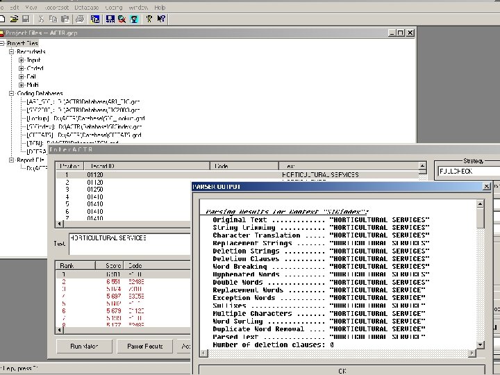Image resolution: width=500 pixels, height=375 pixels.
Task: Expand the Coded recordset node
Action: pos(21,68)
